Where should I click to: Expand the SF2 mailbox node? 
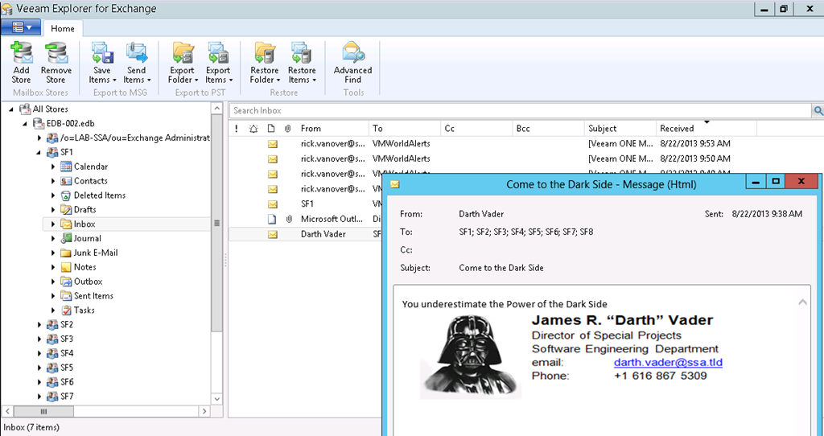39,325
